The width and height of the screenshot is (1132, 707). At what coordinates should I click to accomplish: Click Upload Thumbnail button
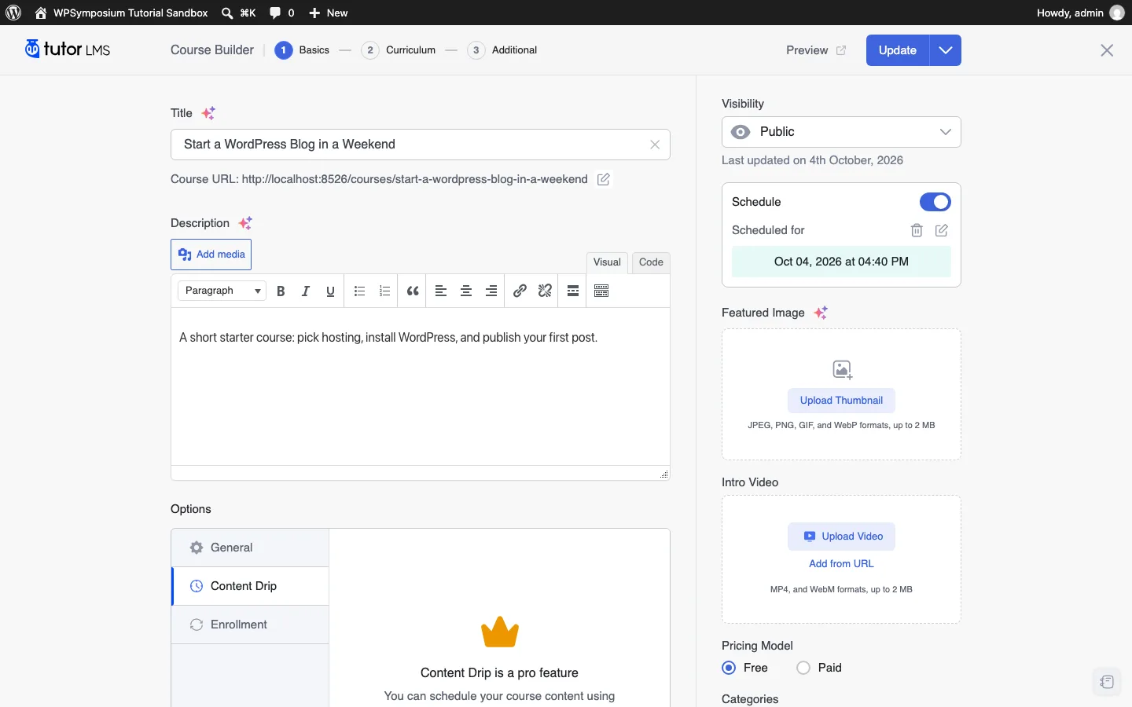coord(841,401)
